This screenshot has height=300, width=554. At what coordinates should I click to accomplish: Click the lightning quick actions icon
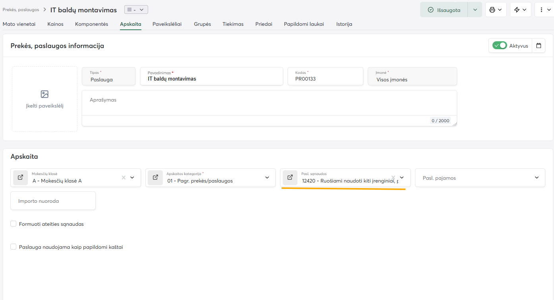point(520,10)
